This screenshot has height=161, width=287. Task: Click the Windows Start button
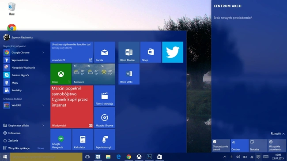click(5, 157)
